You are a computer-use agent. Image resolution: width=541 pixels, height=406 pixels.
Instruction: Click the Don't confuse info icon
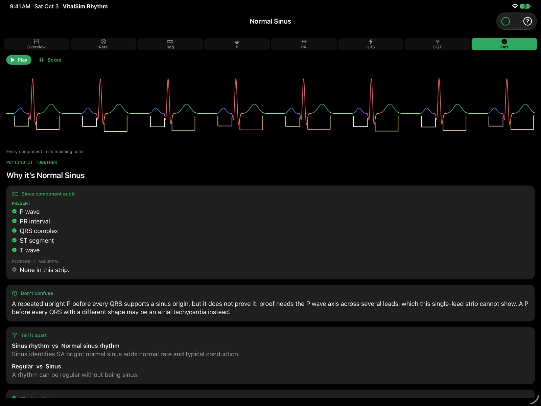tap(15, 293)
